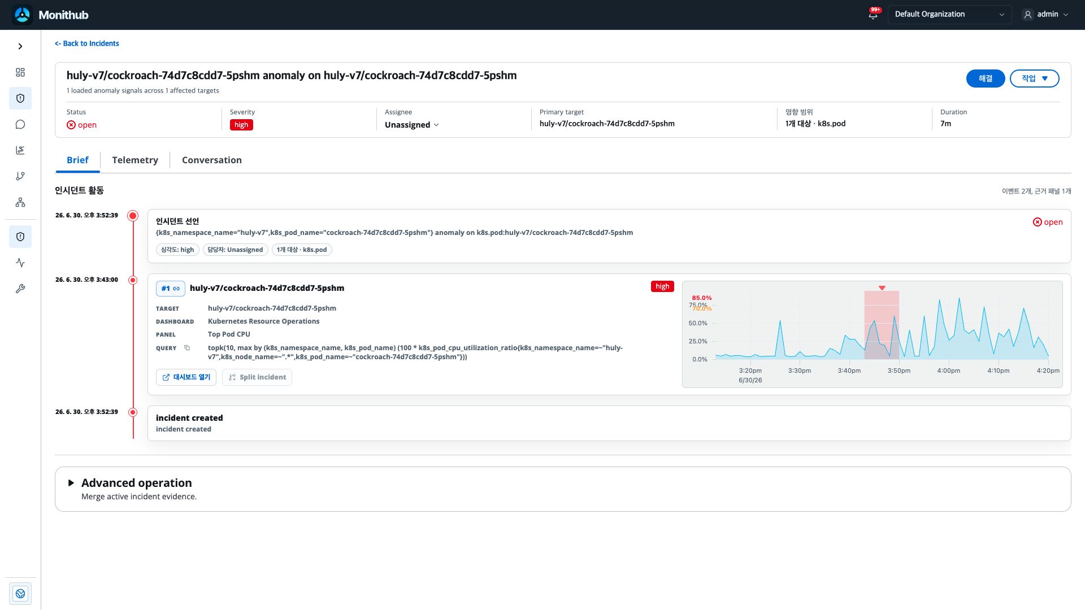The height and width of the screenshot is (610, 1085).
Task: Click the notification bell with 99+ badge
Action: click(x=873, y=14)
